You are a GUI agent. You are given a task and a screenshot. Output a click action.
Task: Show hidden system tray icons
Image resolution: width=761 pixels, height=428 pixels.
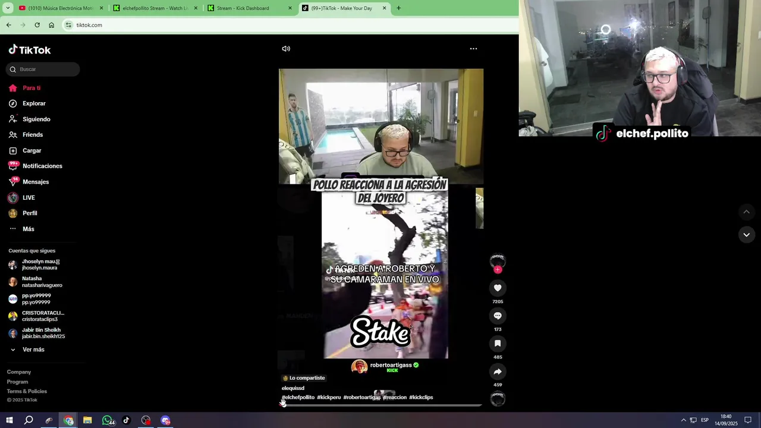pos(683,420)
